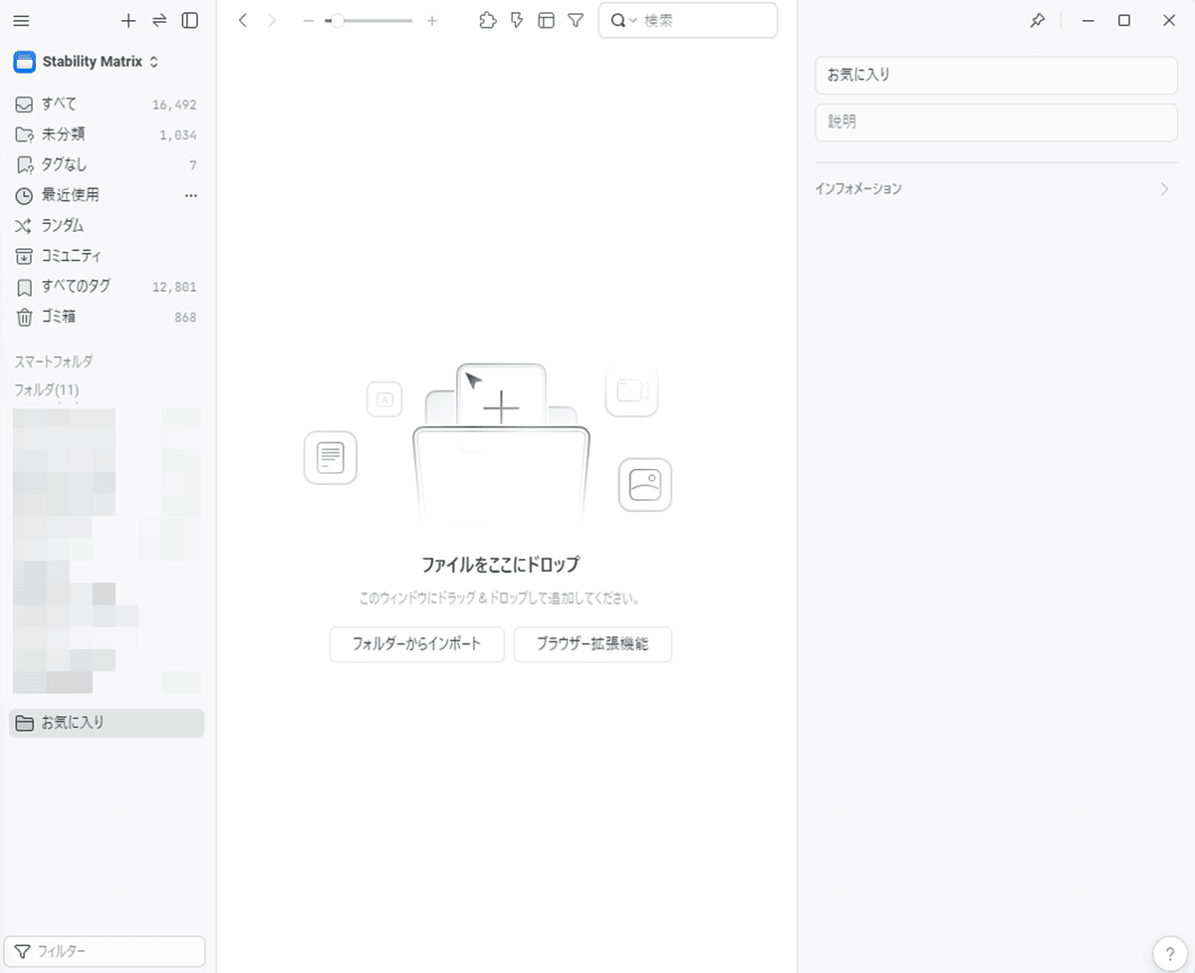Select すべて in the sidebar
Viewport: 1195px width, 973px height.
point(58,103)
